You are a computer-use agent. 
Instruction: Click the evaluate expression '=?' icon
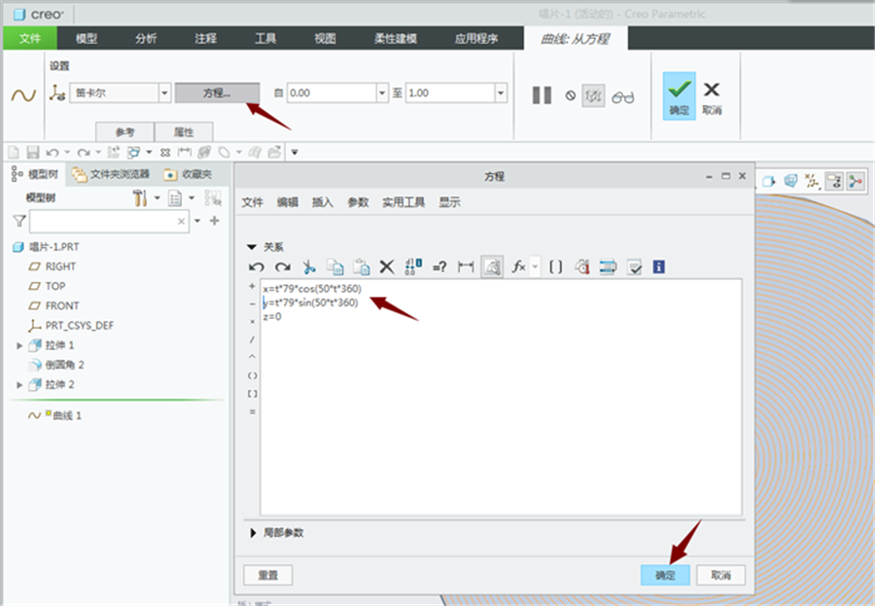point(439,267)
